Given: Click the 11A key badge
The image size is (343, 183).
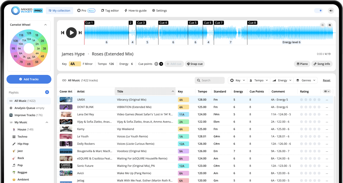Looking at the screenshot, I should [x=183, y=114].
